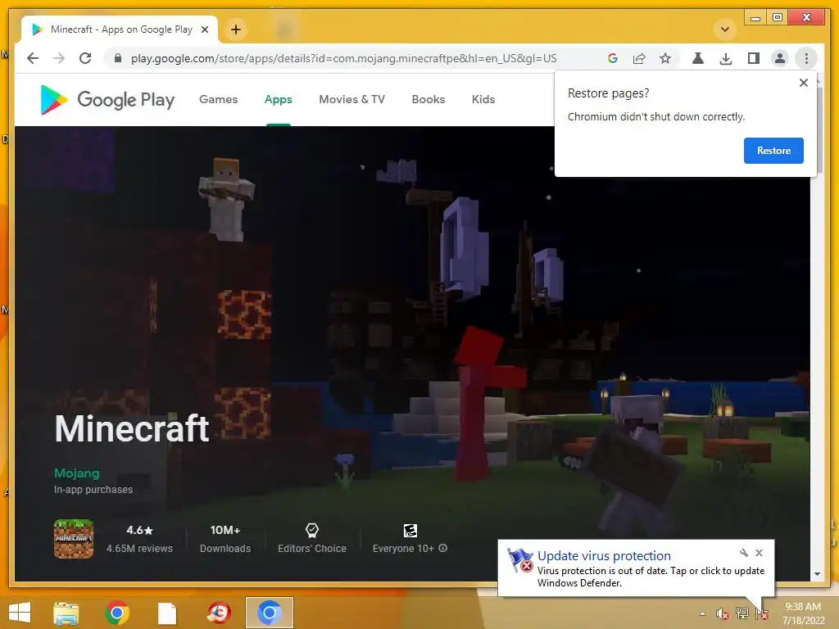This screenshot has height=629, width=839.
Task: Click the 10M+ Downloads stat
Action: click(x=224, y=539)
